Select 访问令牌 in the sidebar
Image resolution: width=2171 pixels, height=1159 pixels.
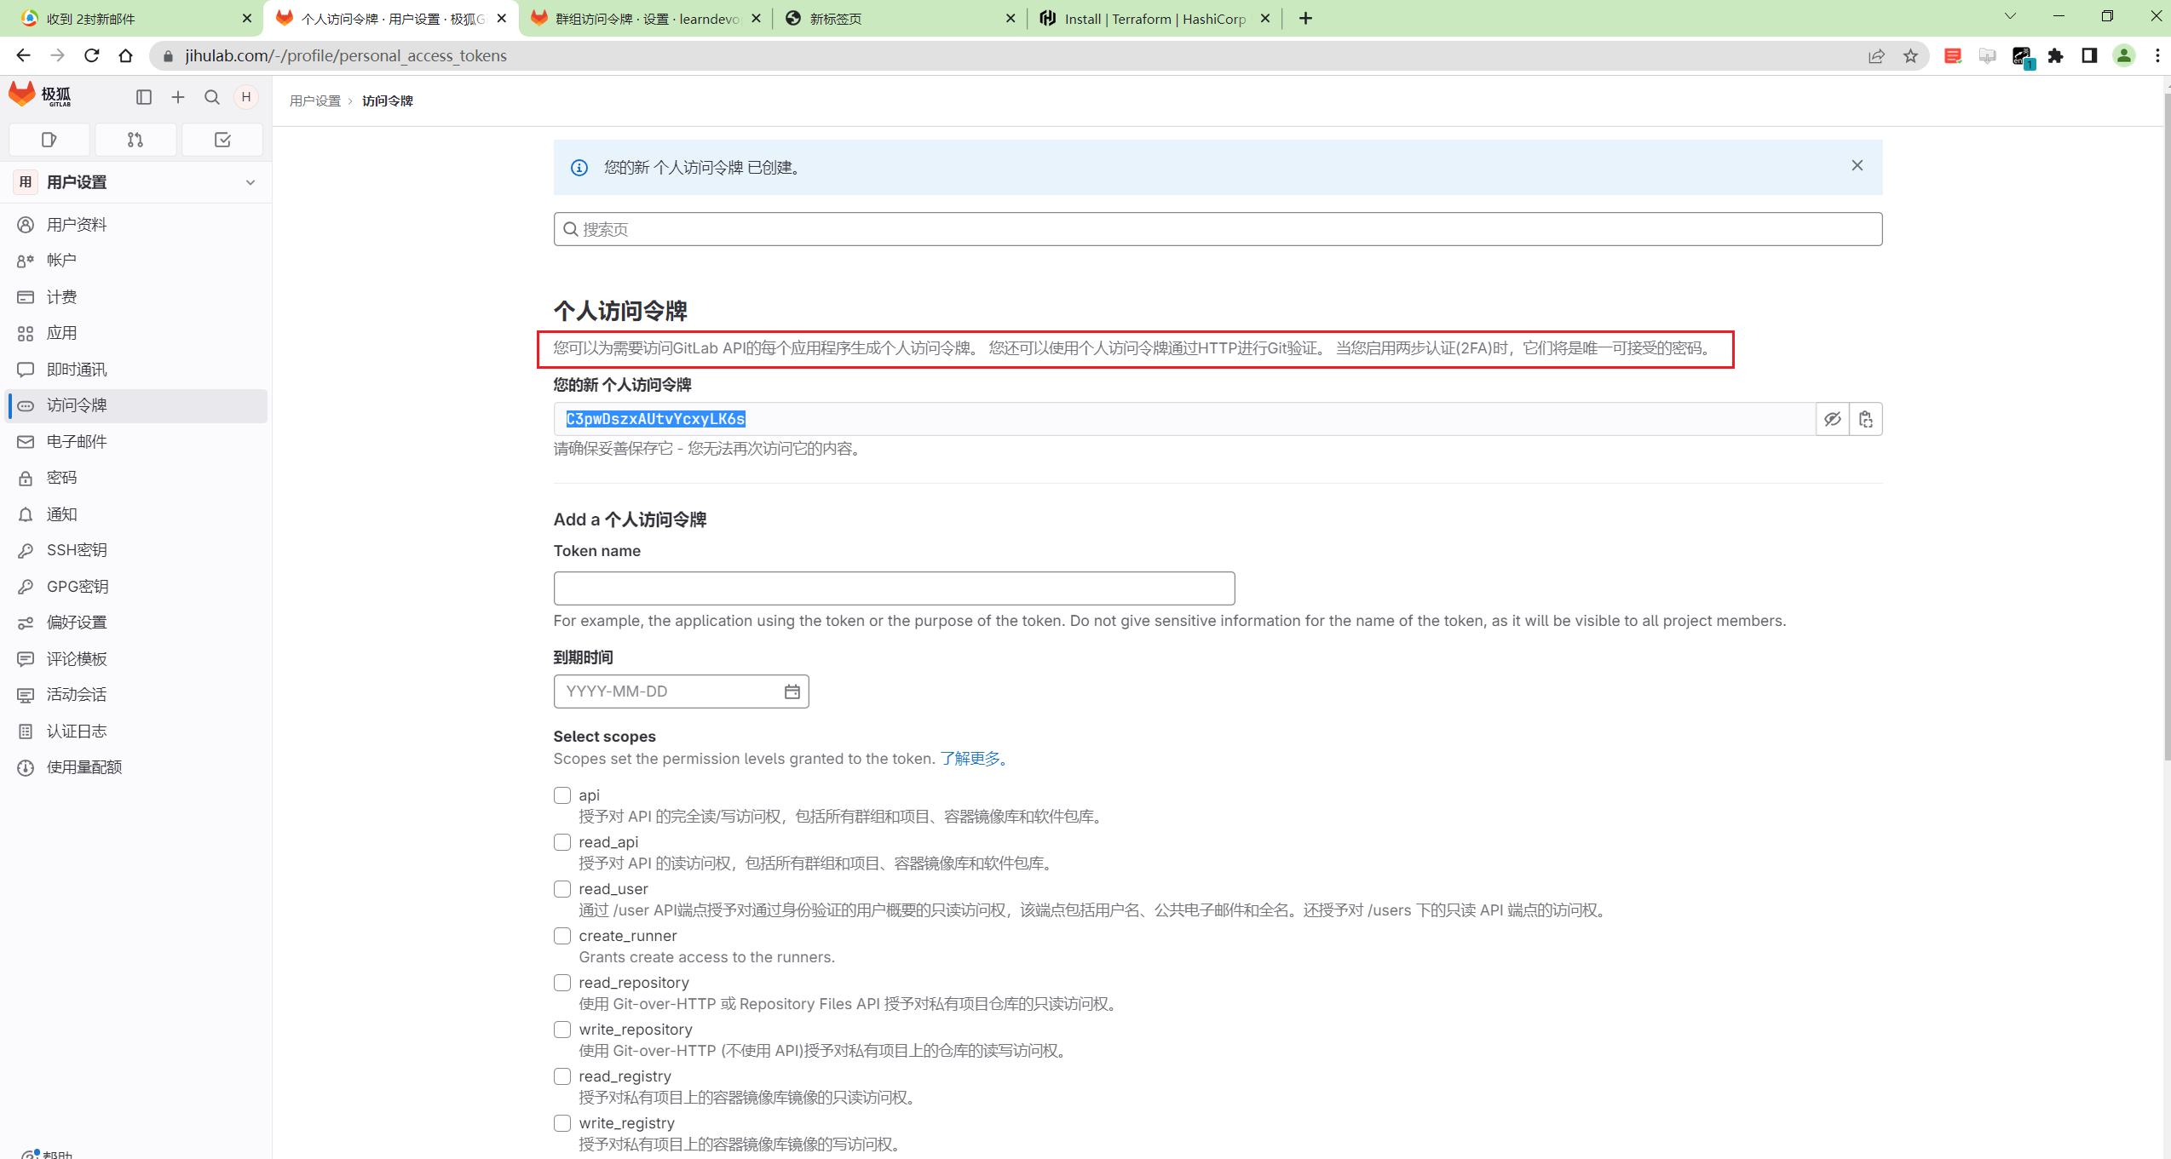click(136, 405)
